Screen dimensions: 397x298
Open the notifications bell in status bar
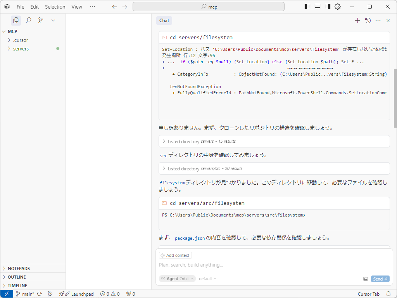(388, 294)
